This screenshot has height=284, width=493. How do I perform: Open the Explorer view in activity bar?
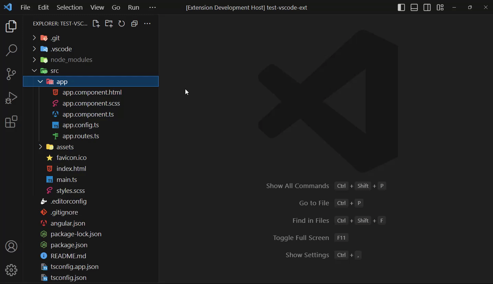(11, 26)
